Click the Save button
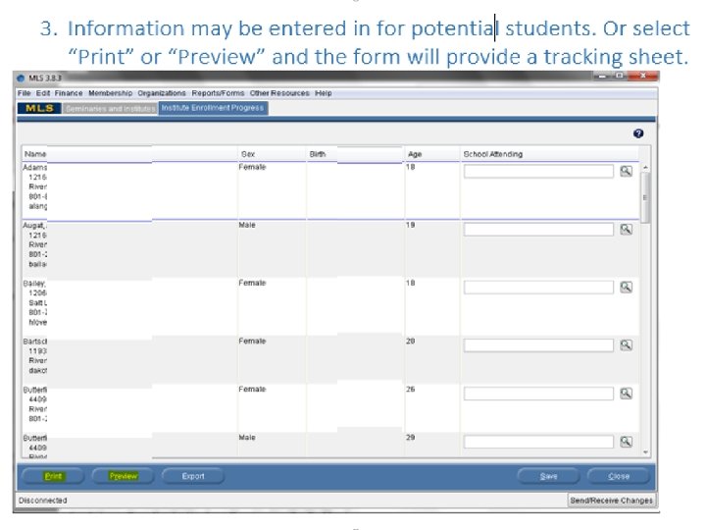The width and height of the screenshot is (706, 530). pyautogui.click(x=548, y=476)
